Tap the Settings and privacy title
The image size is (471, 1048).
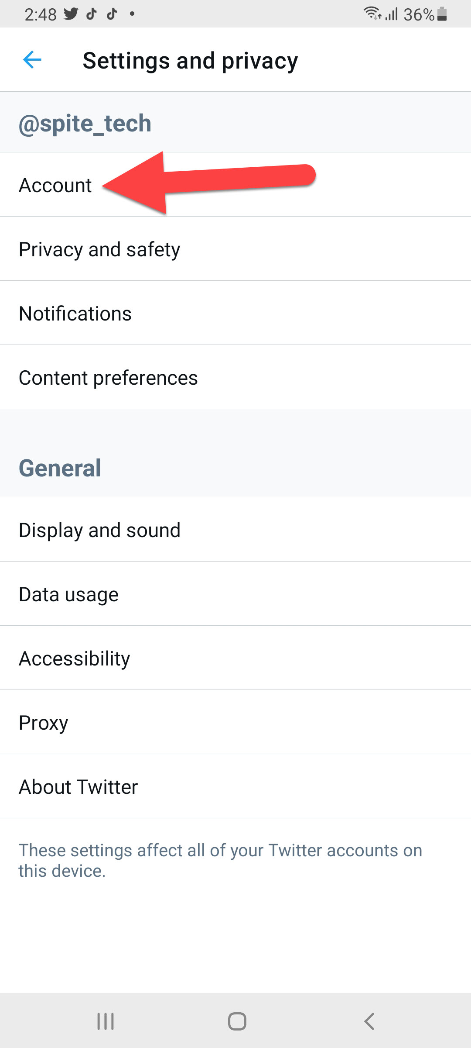point(190,60)
